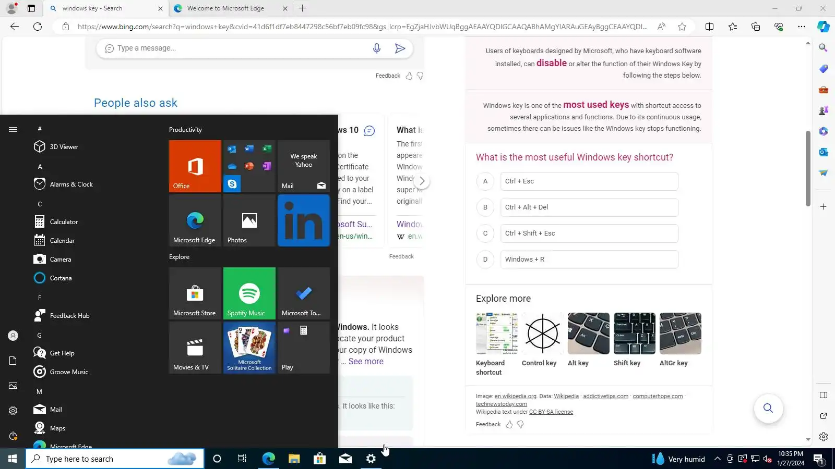Viewport: 835px width, 469px height.
Task: Refresh the Bing search page
Action: (38, 27)
